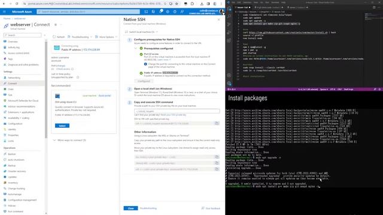Screen dimensions: 383x215
Task: Click the Check access link
Action: [63, 69]
